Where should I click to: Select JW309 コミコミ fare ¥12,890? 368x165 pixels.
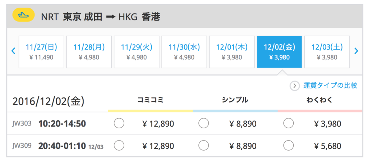pyautogui.click(x=119, y=146)
